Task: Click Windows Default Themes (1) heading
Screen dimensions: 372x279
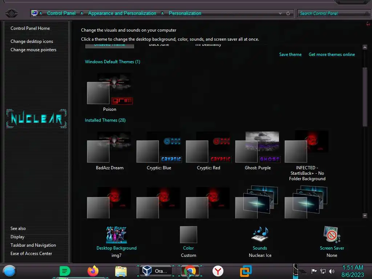Action: (x=113, y=62)
